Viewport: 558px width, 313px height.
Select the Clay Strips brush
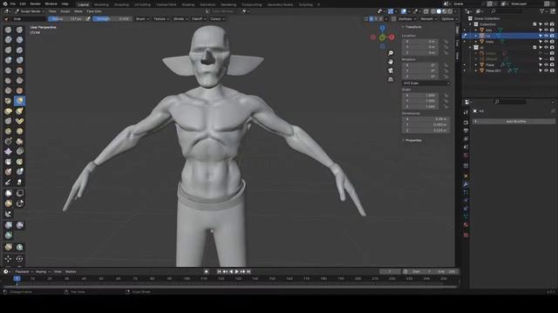pos(19,40)
